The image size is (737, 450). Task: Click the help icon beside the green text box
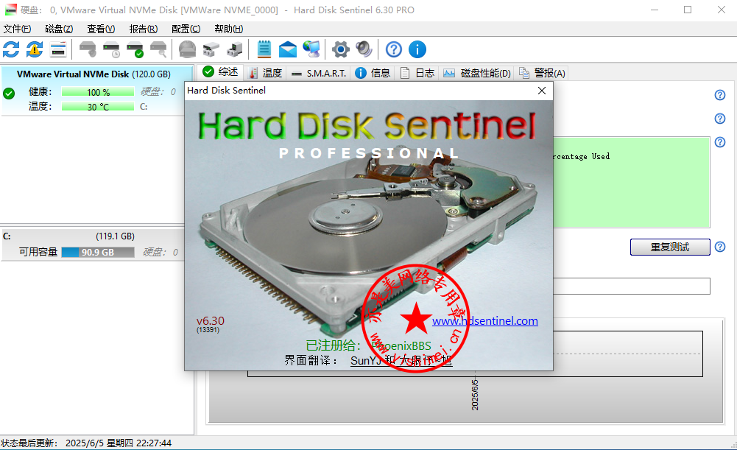(x=720, y=142)
